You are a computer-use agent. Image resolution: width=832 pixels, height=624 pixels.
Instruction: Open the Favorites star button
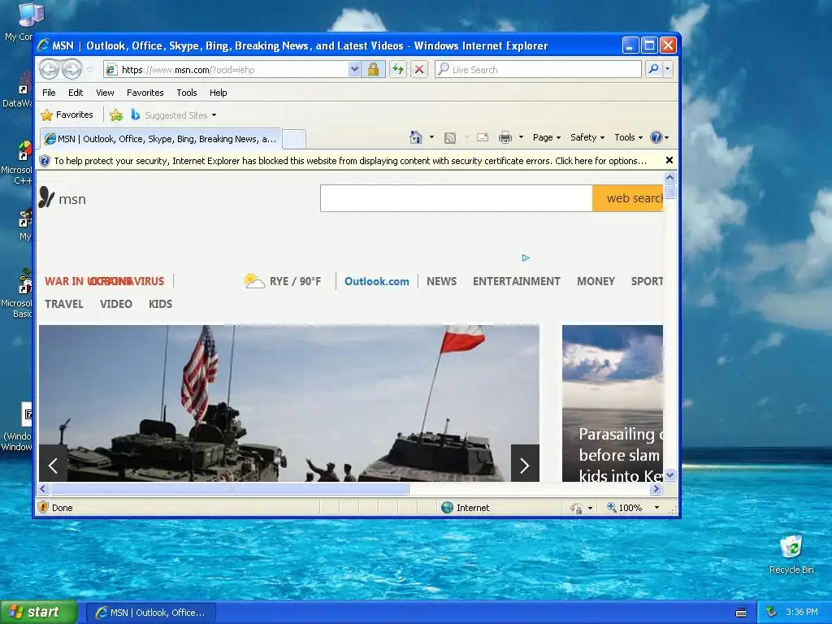(67, 115)
